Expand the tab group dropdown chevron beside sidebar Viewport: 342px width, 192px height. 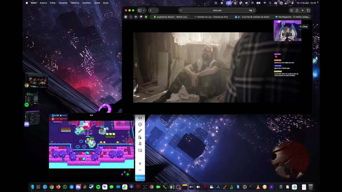click(x=144, y=10)
